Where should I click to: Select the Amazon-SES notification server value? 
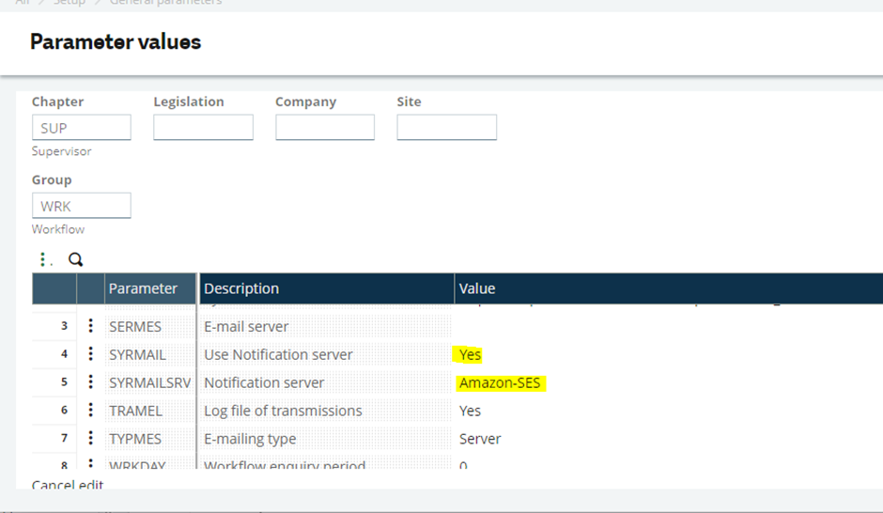501,382
